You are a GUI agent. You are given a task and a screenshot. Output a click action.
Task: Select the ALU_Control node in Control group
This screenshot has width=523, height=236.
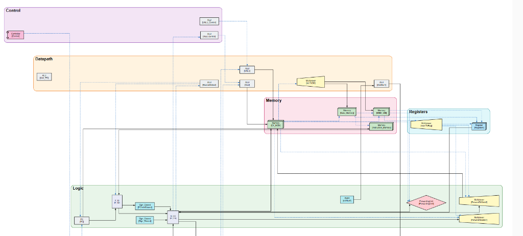pos(209,35)
